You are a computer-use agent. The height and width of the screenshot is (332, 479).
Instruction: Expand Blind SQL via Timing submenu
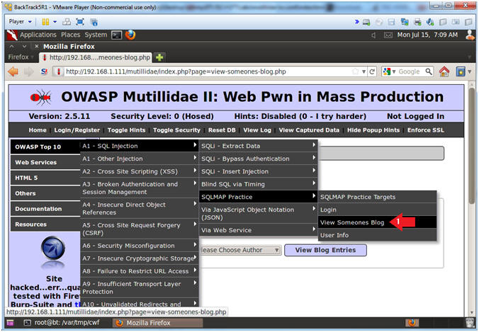pyautogui.click(x=259, y=184)
